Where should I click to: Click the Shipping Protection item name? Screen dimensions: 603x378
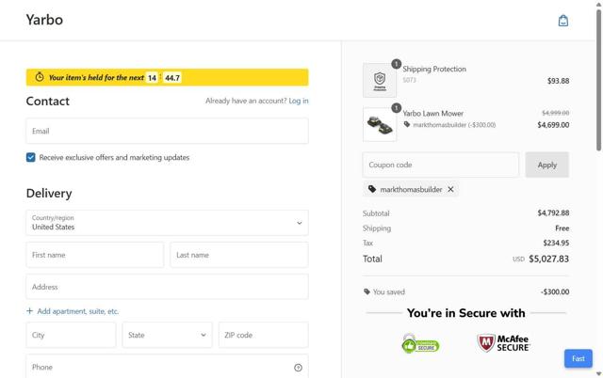point(434,69)
